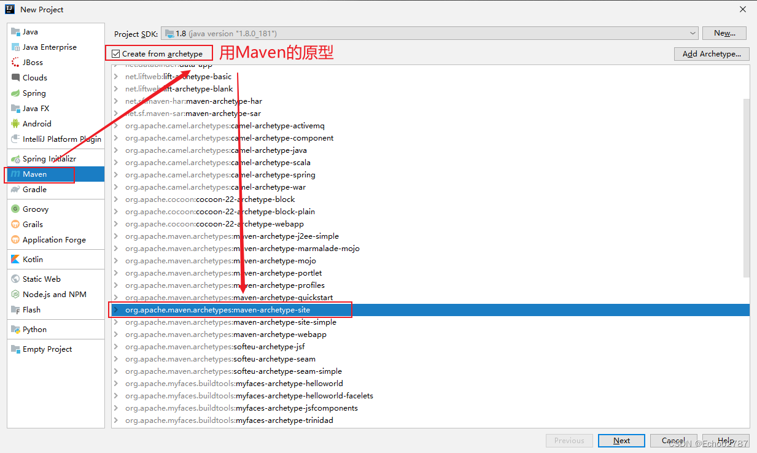
Task: Select softeu-archetype-seam-simple archetype
Action: 430,371
